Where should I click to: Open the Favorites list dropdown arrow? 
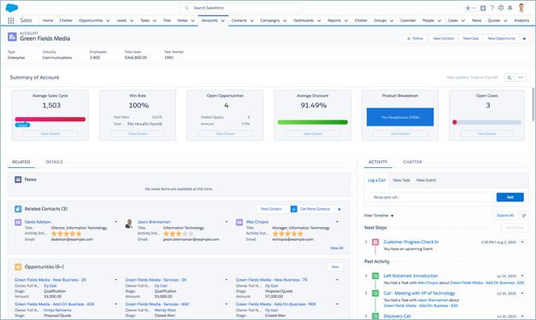474,8
